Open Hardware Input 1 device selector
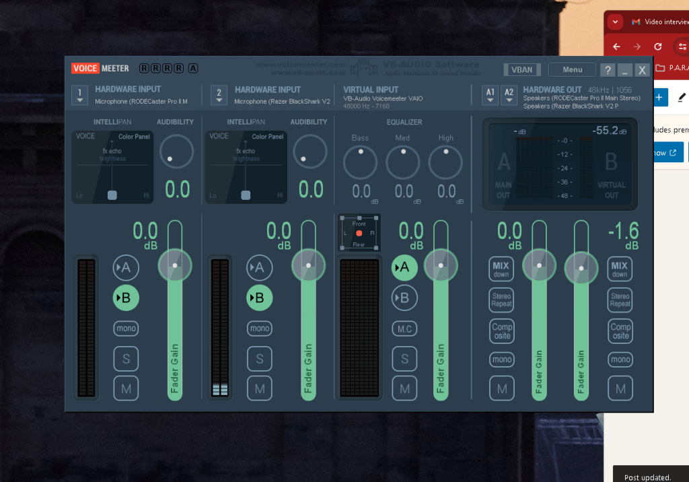Viewport: 689px width, 482px height. click(x=79, y=95)
